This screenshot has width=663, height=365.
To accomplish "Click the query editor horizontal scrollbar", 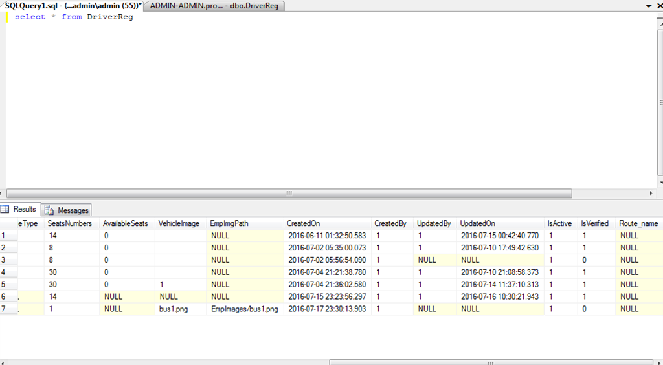I will pos(289,193).
